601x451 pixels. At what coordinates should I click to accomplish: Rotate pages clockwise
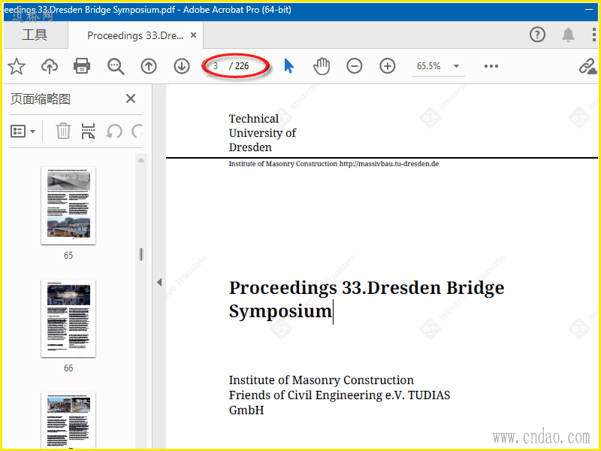137,131
